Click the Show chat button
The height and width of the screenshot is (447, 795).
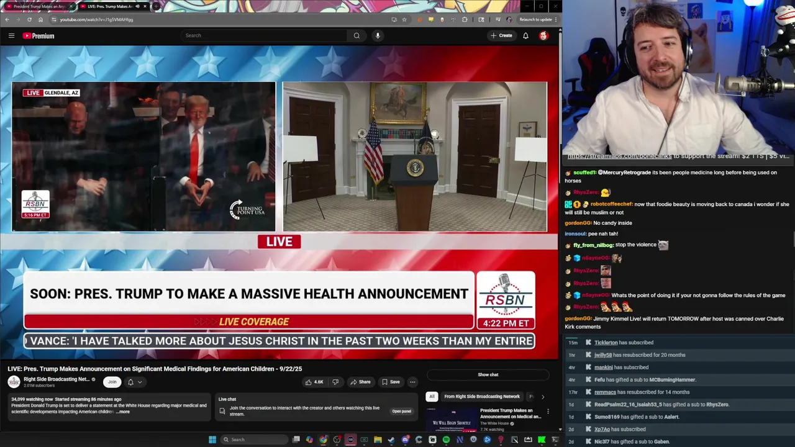coord(488,374)
